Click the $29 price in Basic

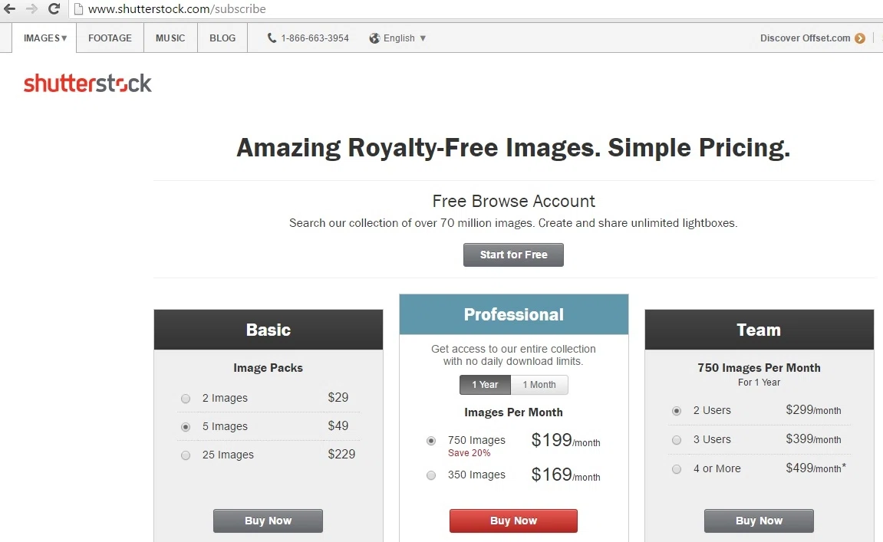[x=338, y=397]
